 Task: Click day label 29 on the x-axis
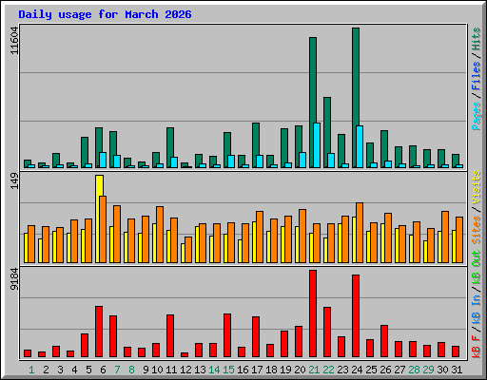[x=428, y=370]
